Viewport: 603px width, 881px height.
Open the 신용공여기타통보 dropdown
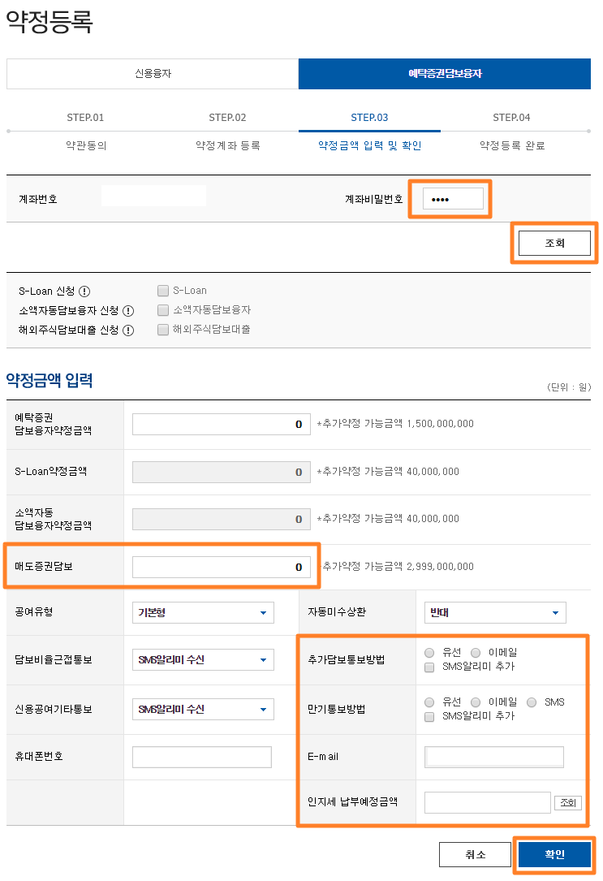click(203, 709)
